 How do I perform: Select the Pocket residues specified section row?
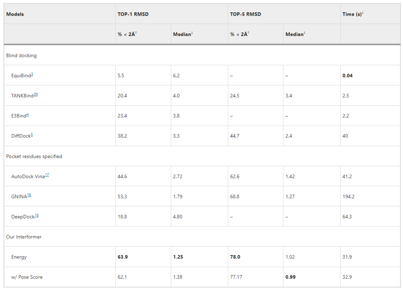point(34,156)
